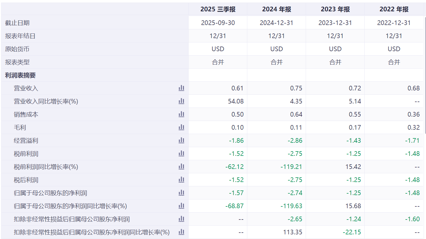Image resolution: width=426 pixels, height=239 pixels.
Task: Click chart icon for 扣除非经常性损益后归属母公司股东净利润
Action: 181,219
